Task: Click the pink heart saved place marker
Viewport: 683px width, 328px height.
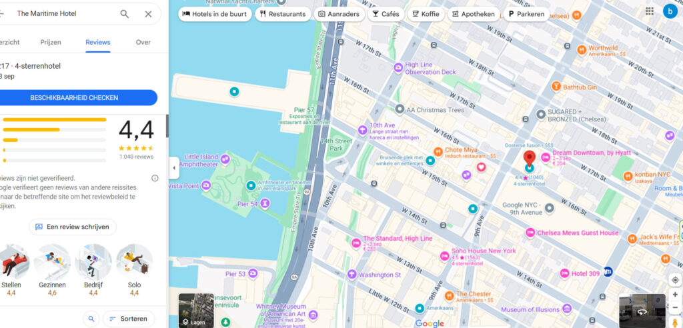Action: tap(482, 167)
